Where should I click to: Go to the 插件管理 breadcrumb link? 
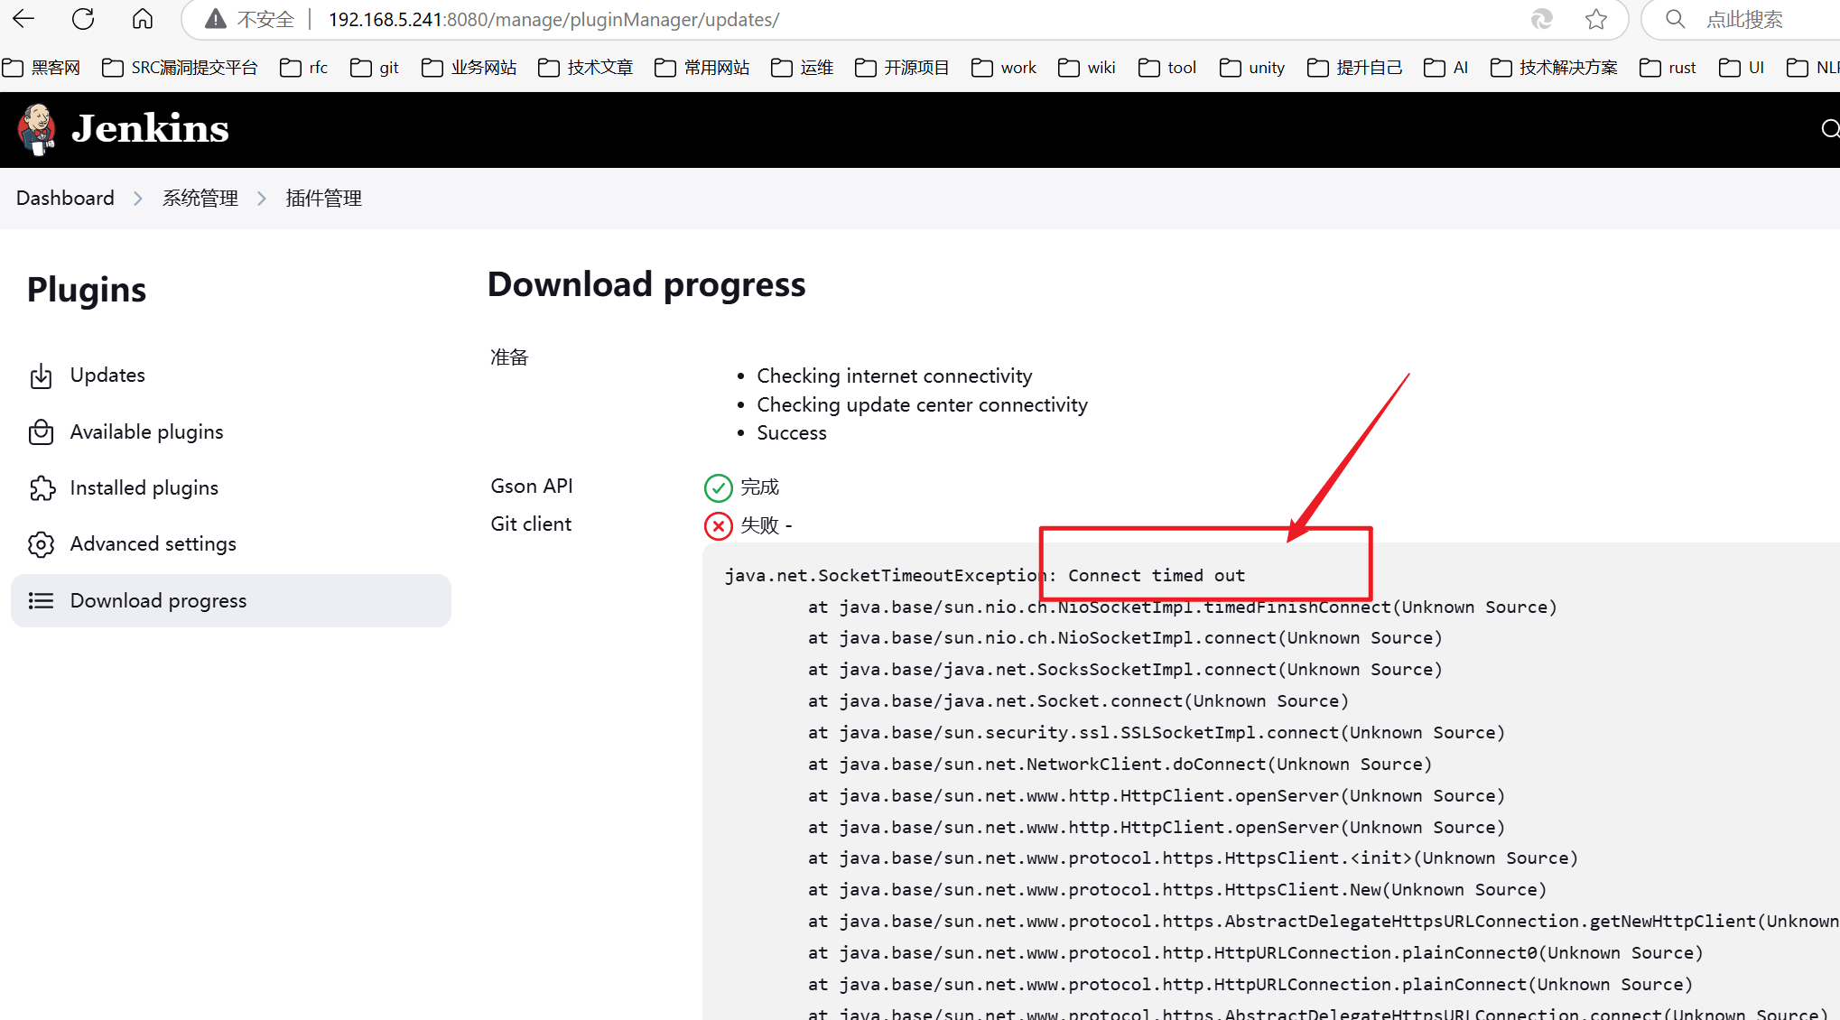(324, 199)
